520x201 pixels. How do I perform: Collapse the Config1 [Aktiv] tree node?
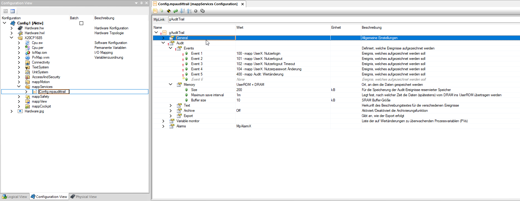5,23
